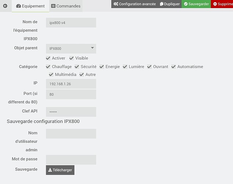Click the Mot de passe field
The height and width of the screenshot is (184, 233).
pyautogui.click(x=71, y=160)
